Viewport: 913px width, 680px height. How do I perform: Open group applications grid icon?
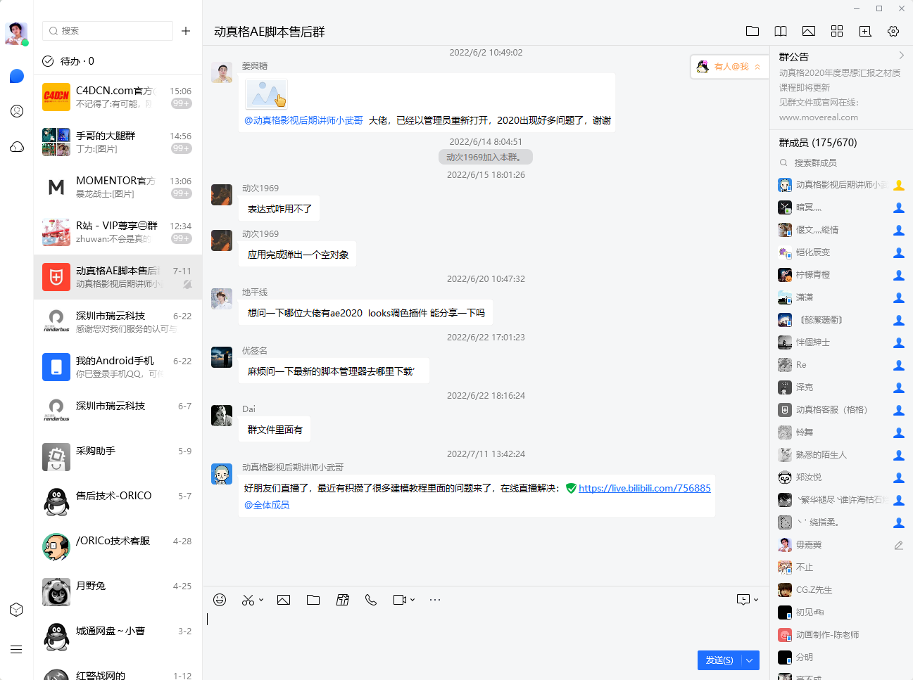[837, 31]
